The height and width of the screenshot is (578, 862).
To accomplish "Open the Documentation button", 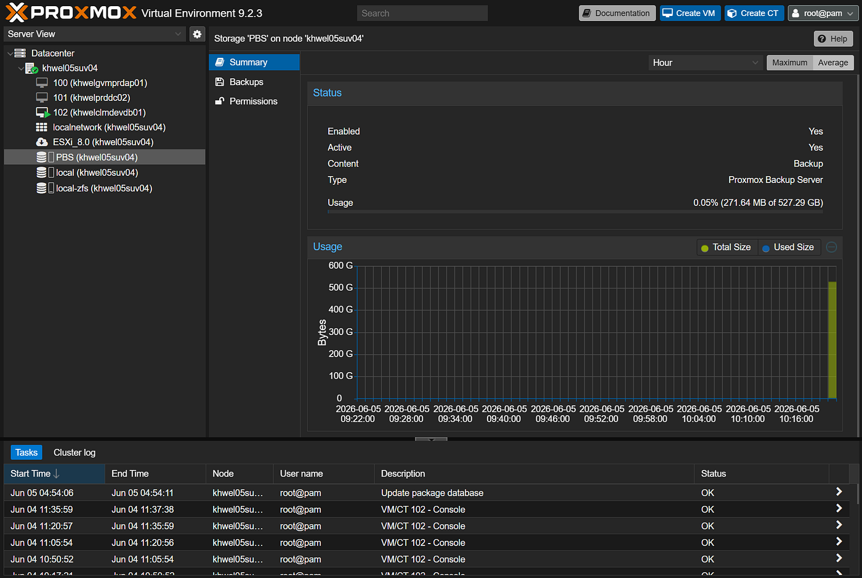I will click(x=617, y=14).
